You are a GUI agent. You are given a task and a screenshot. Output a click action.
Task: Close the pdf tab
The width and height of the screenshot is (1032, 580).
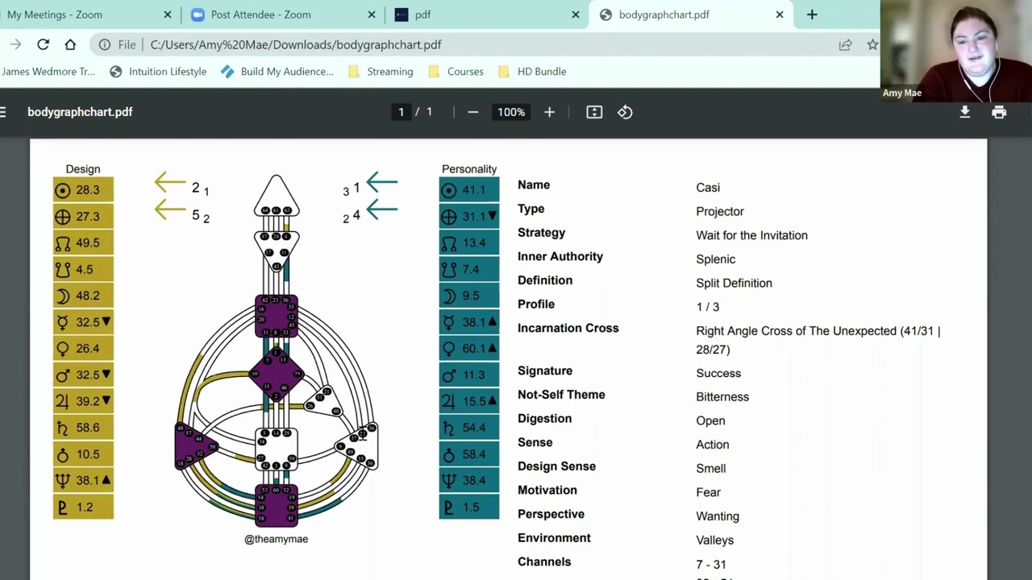click(x=576, y=14)
